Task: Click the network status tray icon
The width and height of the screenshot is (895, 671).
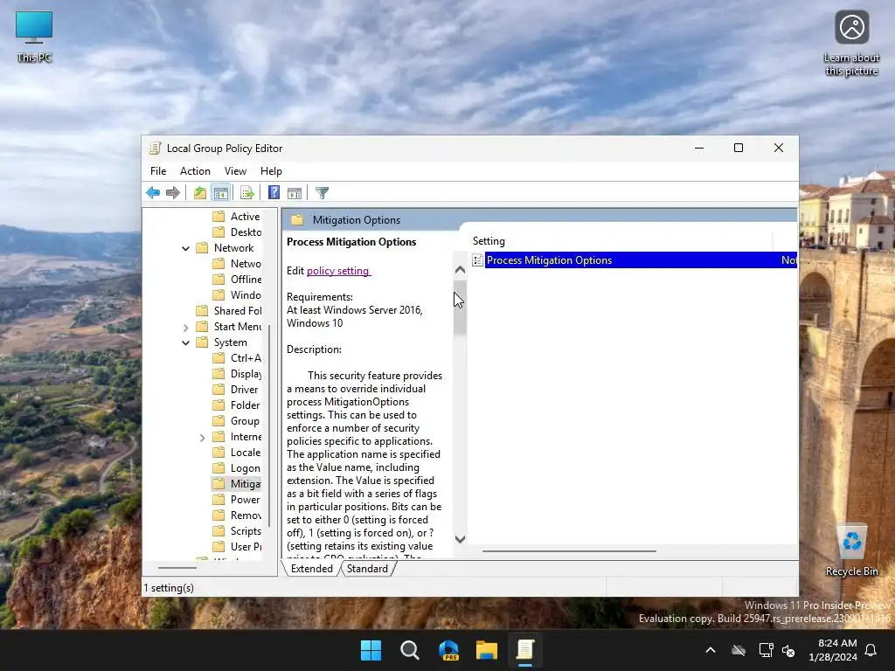Action: (766, 650)
